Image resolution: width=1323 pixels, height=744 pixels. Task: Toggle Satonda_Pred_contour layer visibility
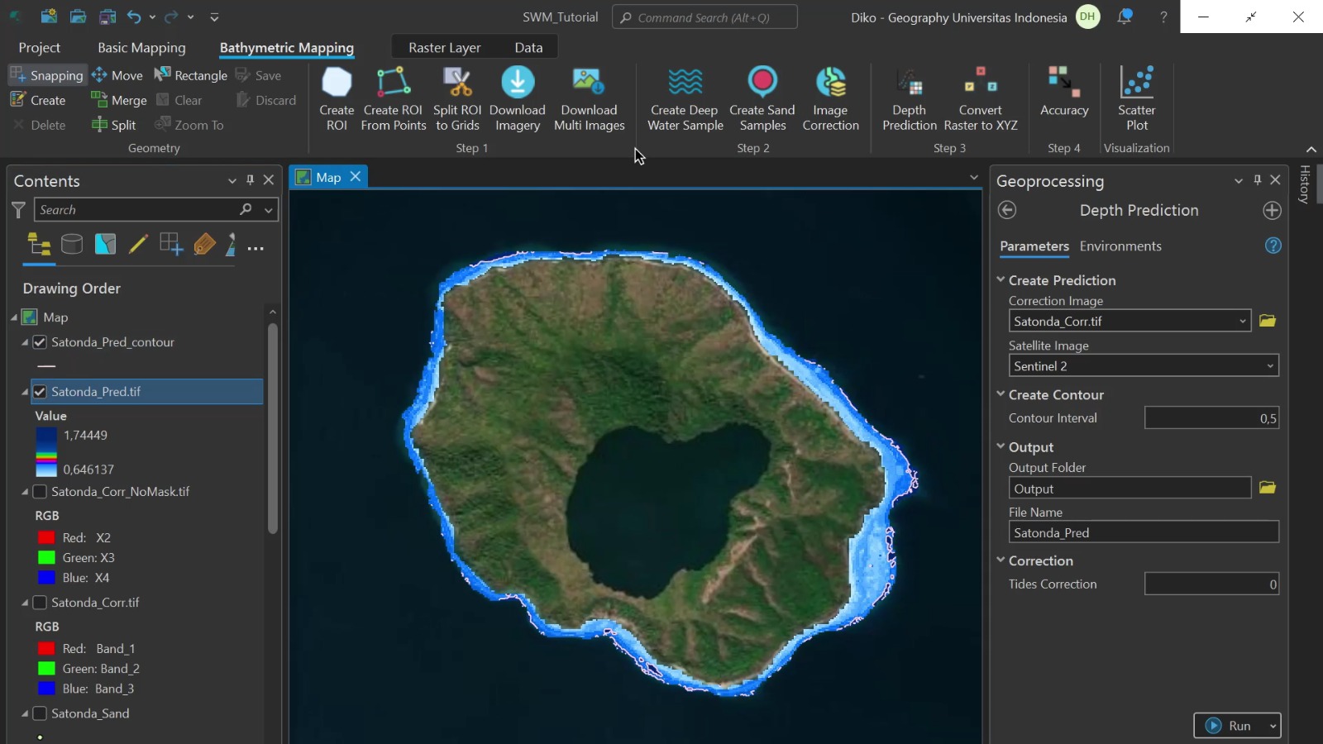(40, 341)
